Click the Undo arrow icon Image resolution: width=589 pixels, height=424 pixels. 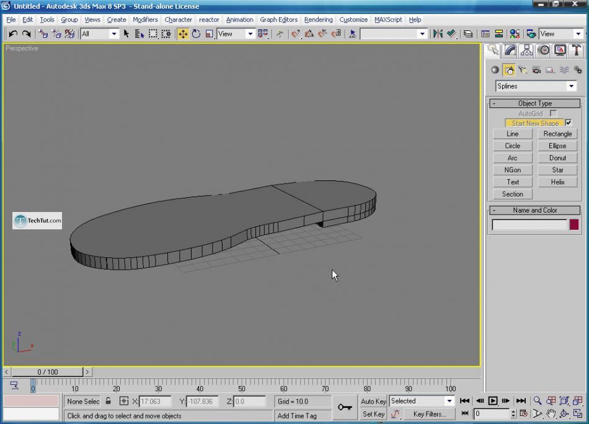tap(13, 34)
